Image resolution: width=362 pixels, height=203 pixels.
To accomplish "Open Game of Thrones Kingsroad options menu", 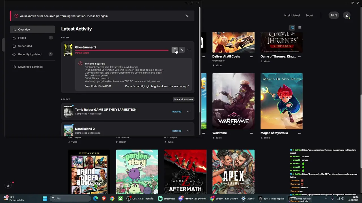I will click(299, 57).
